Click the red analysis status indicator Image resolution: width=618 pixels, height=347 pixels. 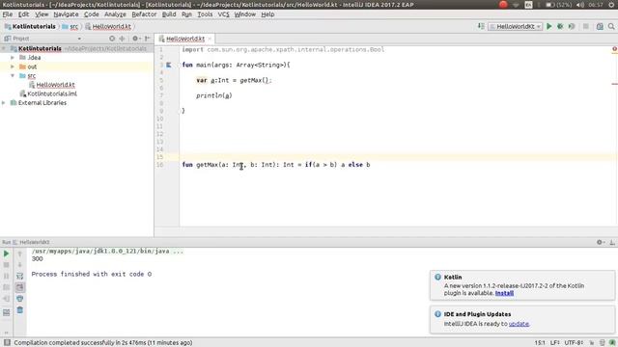click(x=614, y=49)
